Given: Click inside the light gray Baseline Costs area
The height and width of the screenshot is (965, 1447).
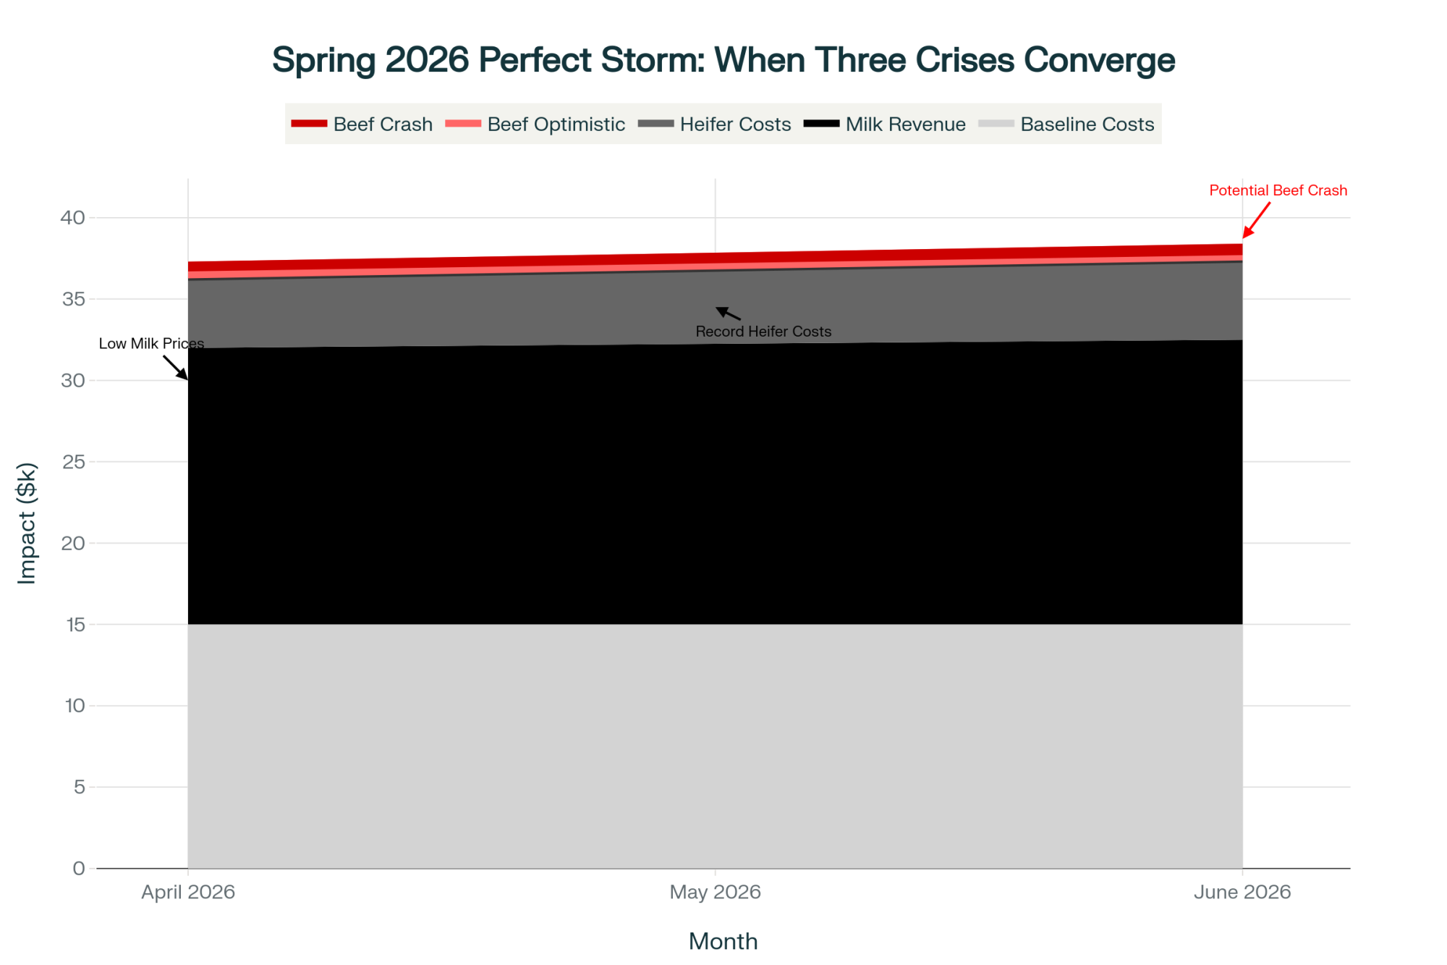Looking at the screenshot, I should 715,746.
